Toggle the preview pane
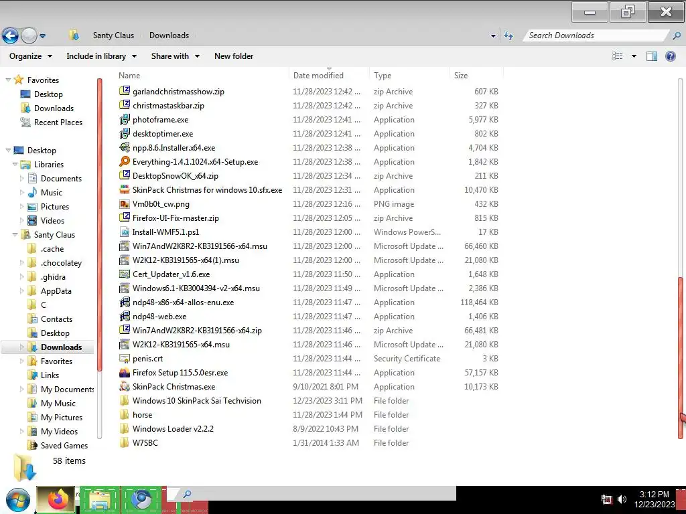The image size is (686, 514). coord(651,56)
